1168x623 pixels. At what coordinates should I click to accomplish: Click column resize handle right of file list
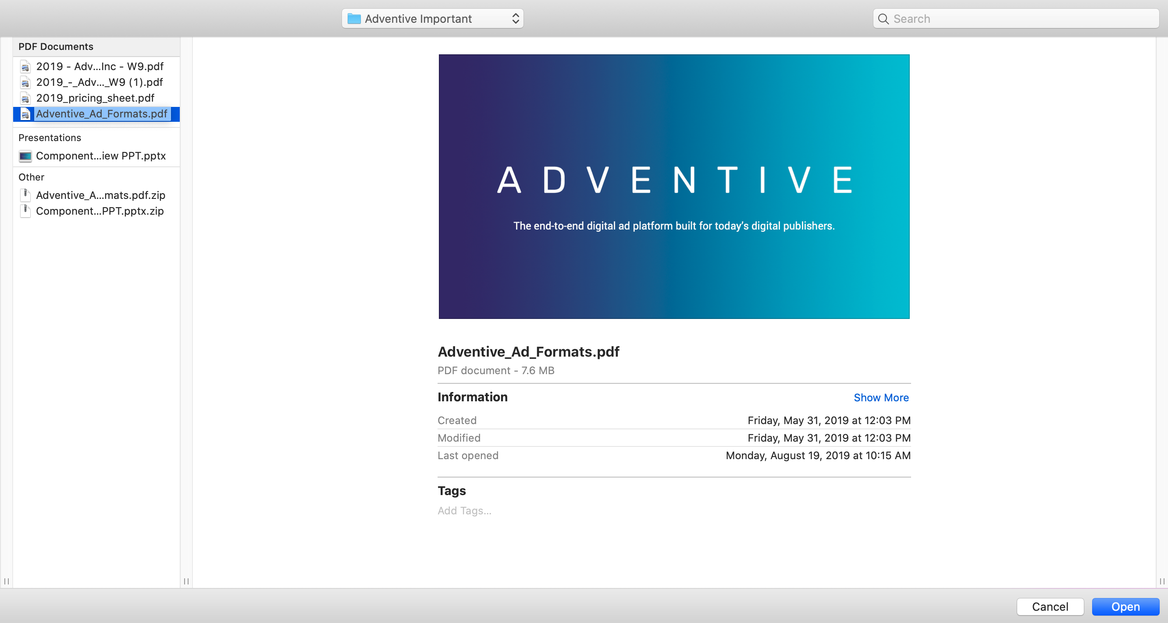tap(186, 581)
